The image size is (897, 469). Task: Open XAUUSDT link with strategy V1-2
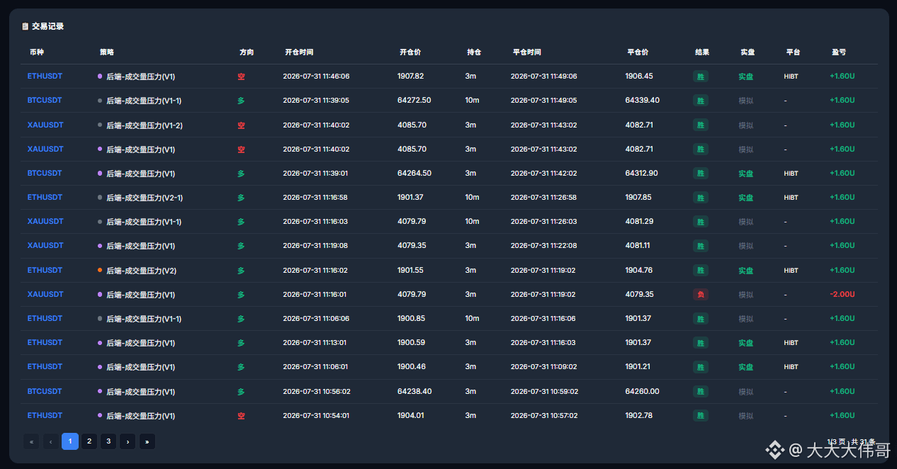[x=45, y=125]
